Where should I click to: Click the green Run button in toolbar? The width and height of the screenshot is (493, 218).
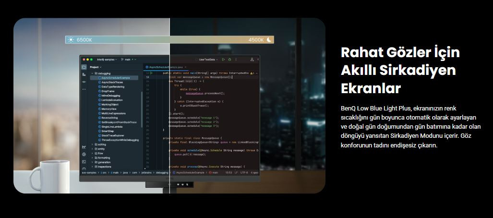pos(223,60)
